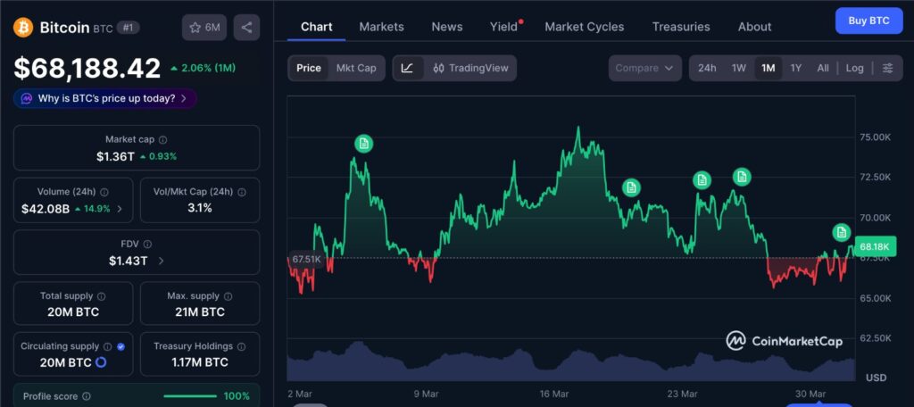Open first news marker near 23 Mar
914x407 pixels.
(x=702, y=180)
